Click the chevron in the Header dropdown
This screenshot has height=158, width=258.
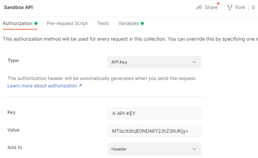[194, 149]
